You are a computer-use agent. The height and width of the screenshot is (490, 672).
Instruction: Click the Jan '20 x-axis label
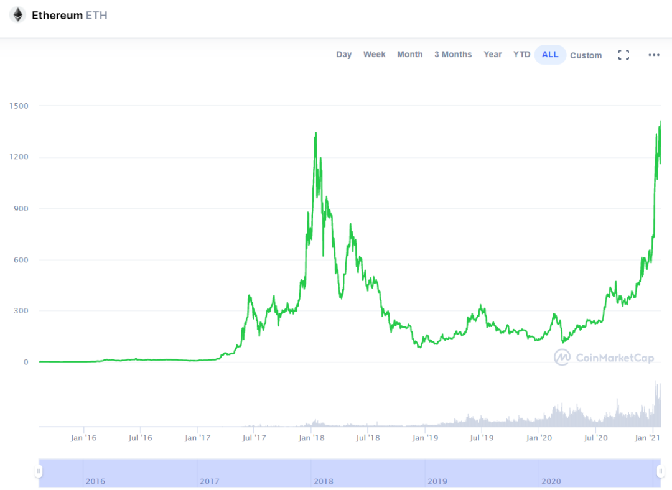(x=539, y=438)
